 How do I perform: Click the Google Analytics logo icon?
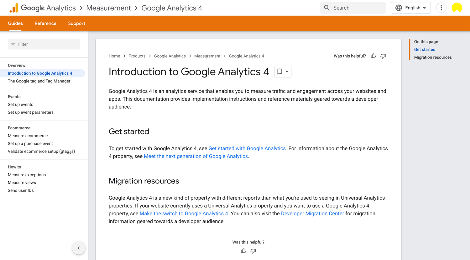[13, 8]
